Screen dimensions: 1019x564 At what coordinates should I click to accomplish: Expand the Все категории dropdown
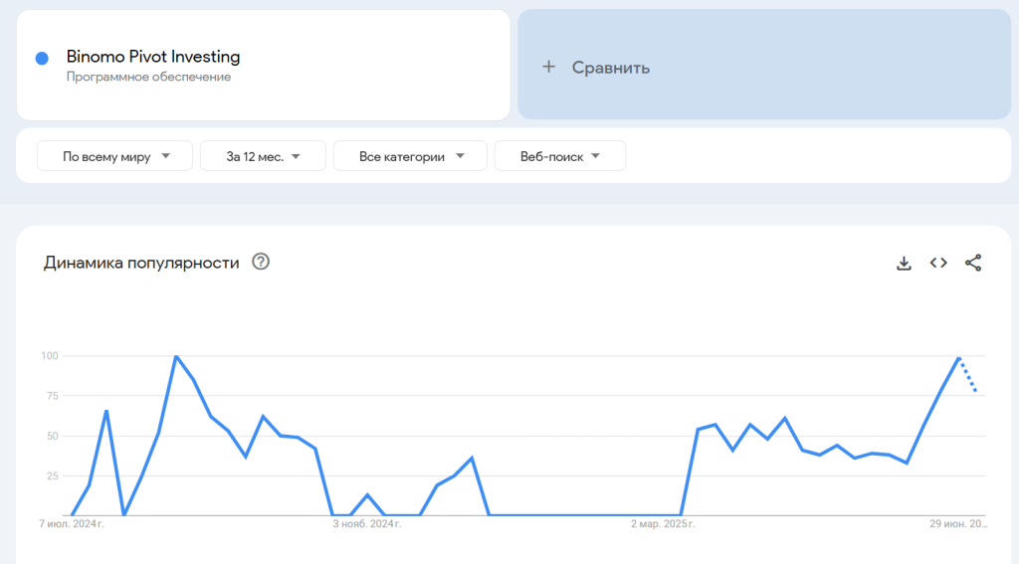click(410, 156)
